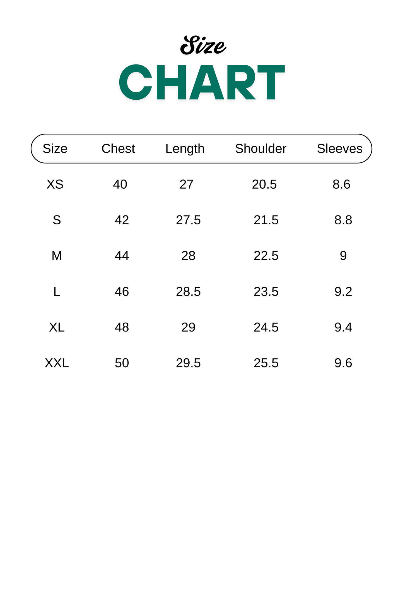Select the Sleeves column header
The image size is (403, 605).
[339, 149]
